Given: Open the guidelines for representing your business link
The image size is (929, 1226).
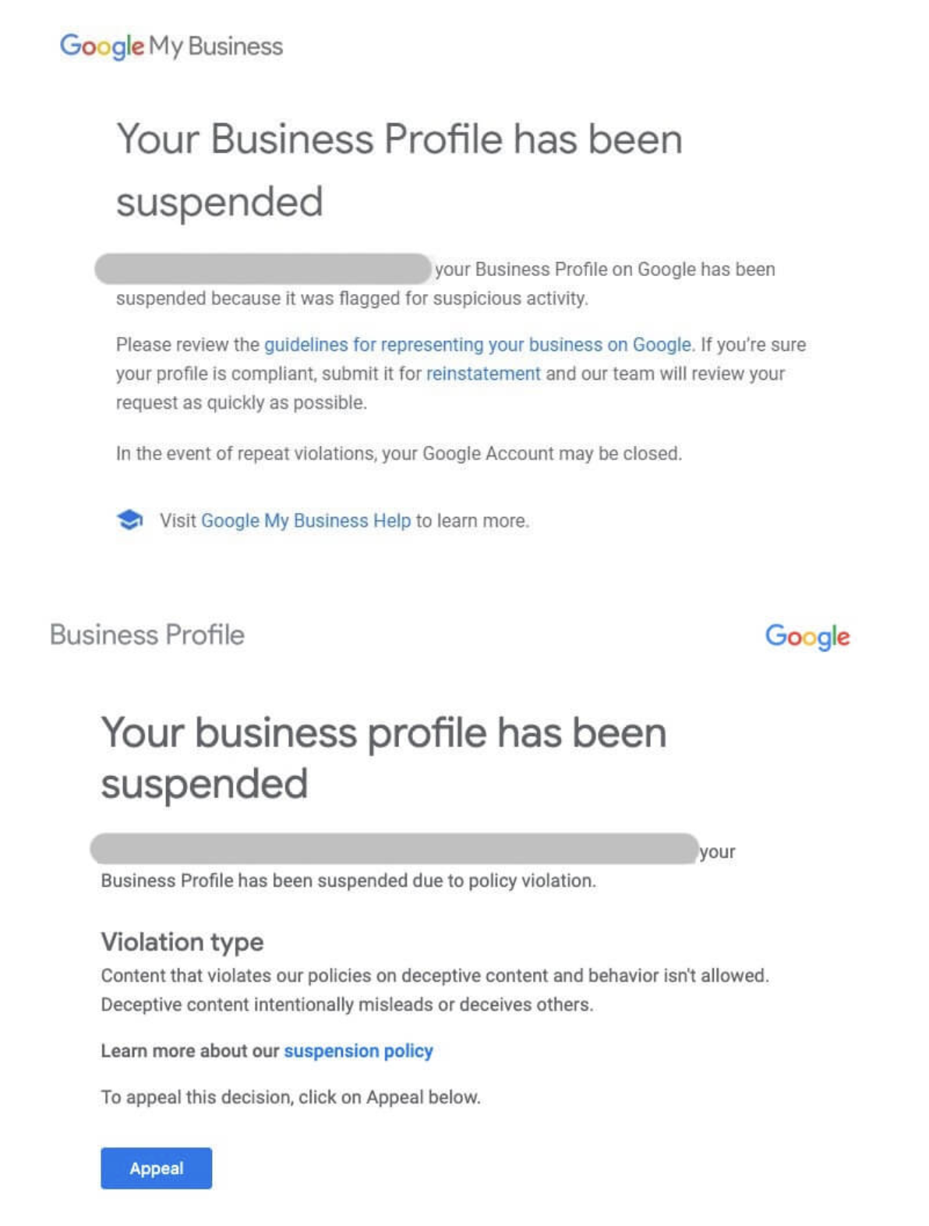Looking at the screenshot, I should 477,344.
